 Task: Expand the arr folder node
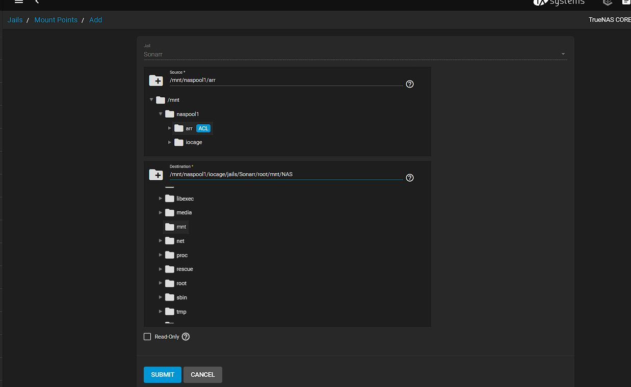170,128
